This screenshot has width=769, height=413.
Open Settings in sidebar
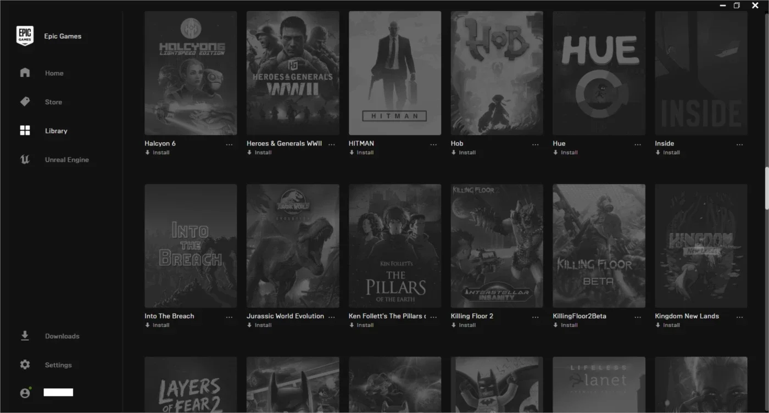coord(58,365)
